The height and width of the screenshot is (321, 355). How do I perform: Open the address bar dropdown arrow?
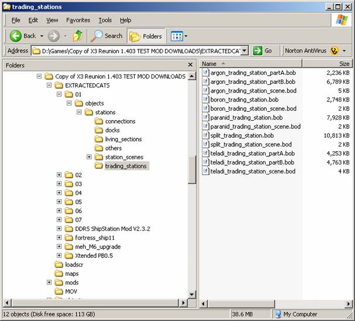[x=244, y=51]
